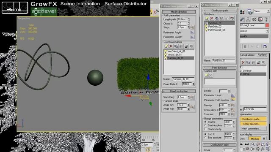Click the Turn axis value field

(223, 114)
